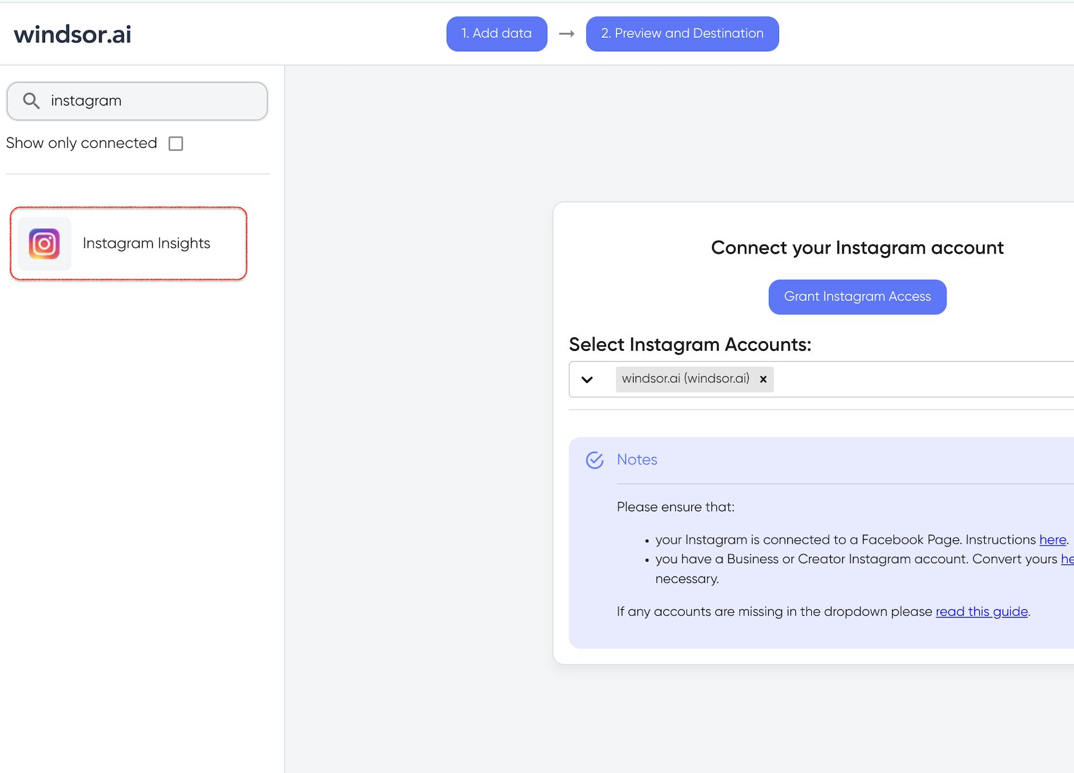Remove the windsor.ai account chip via x

763,379
